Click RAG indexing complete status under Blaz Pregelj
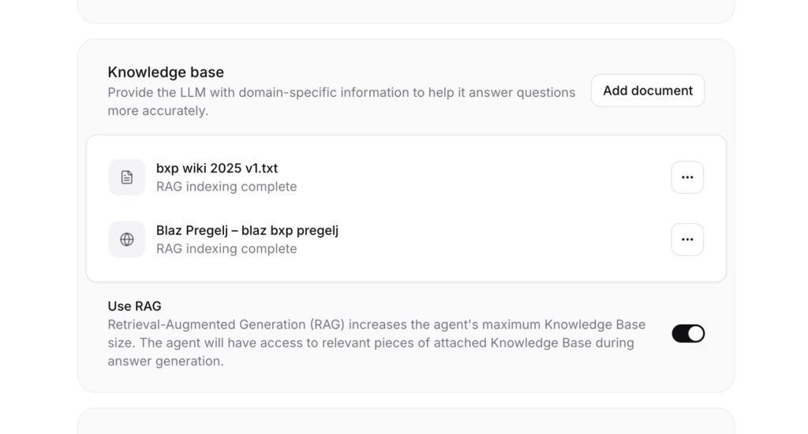The height and width of the screenshot is (434, 808). [226, 249]
